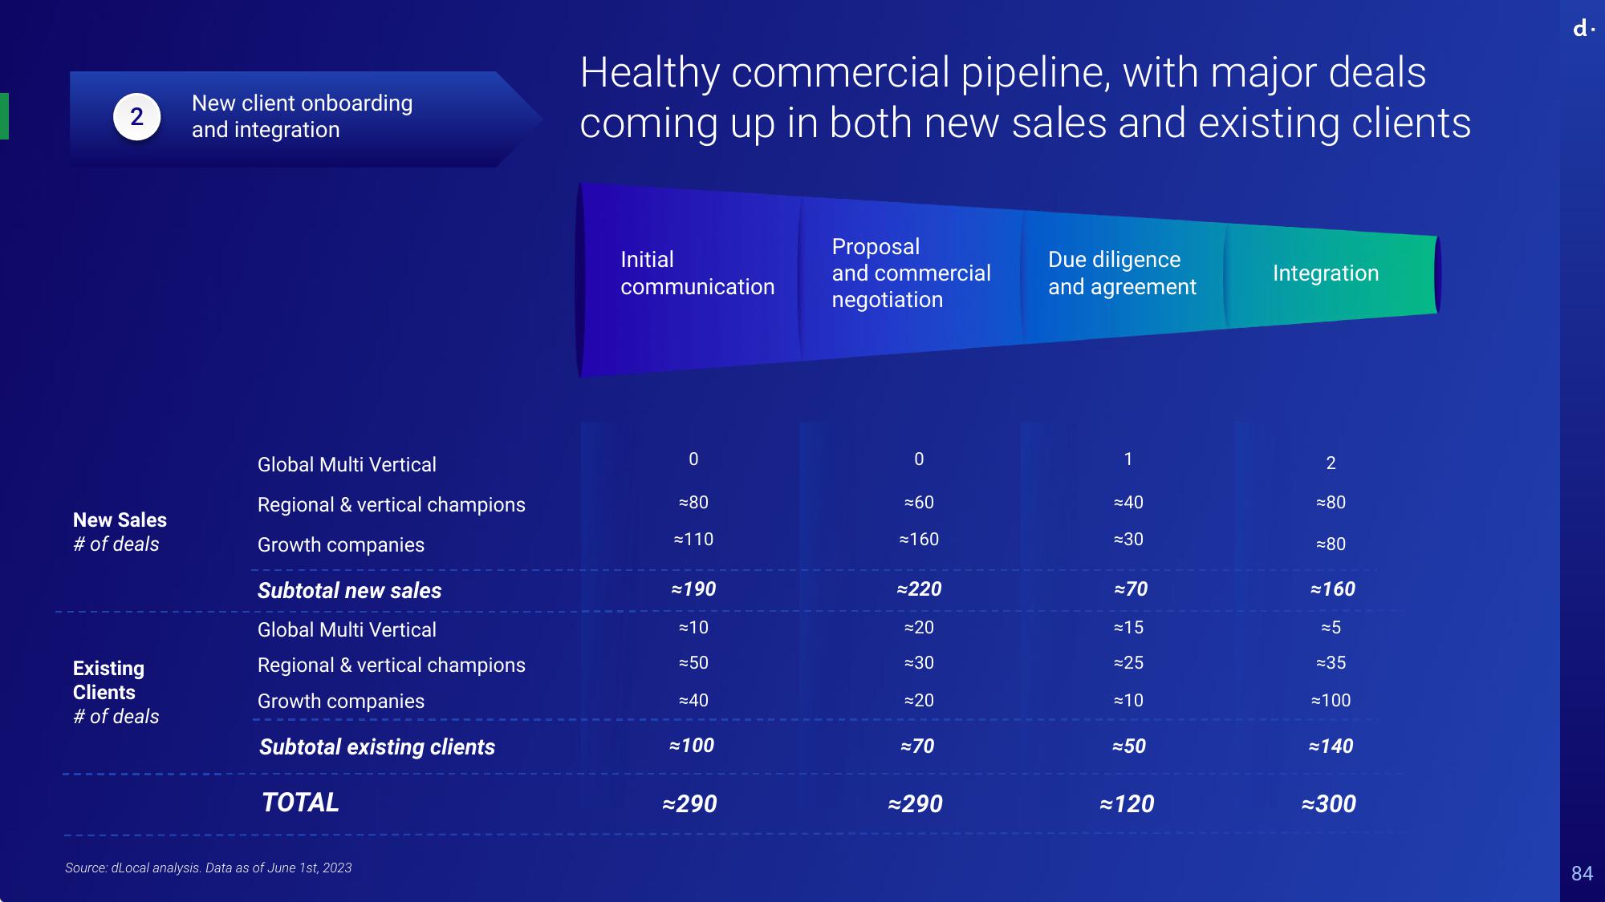Image resolution: width=1605 pixels, height=902 pixels.
Task: Click the ≈160 growth companies proposal value
Action: (x=919, y=540)
